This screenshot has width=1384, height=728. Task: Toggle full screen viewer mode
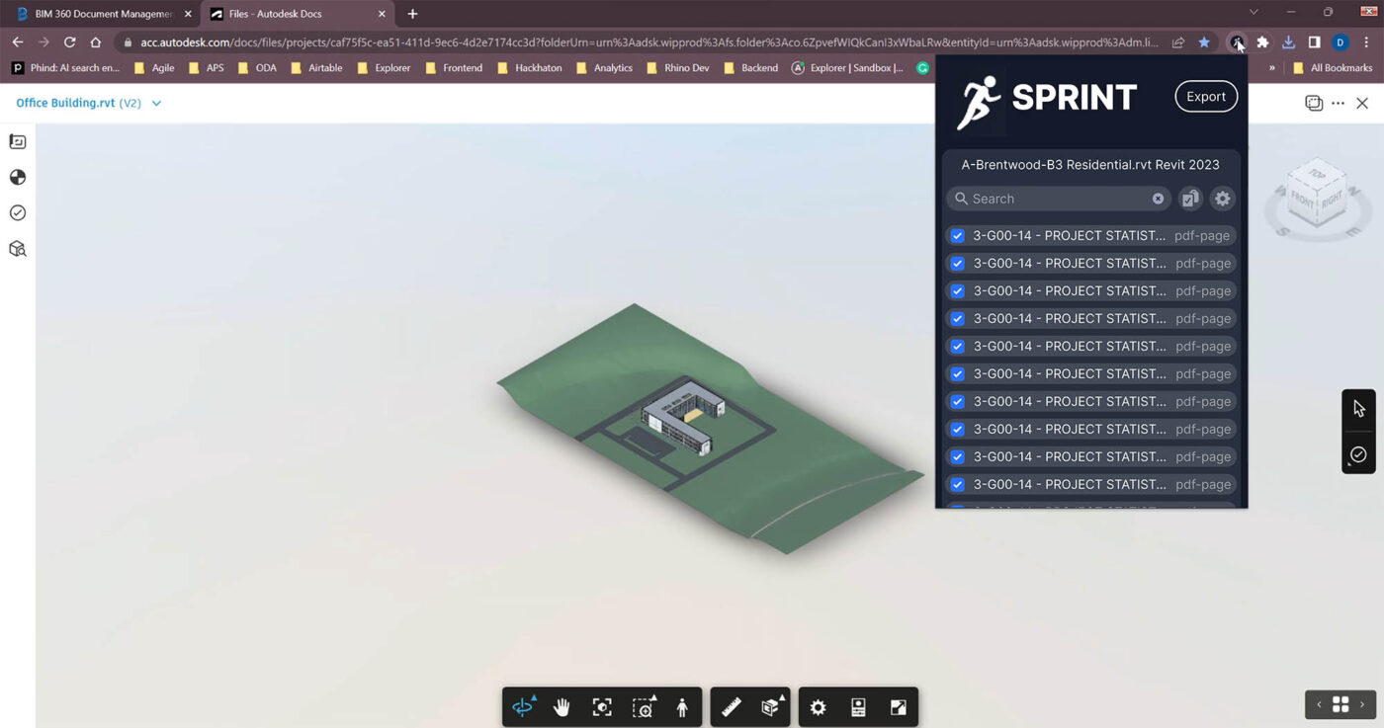898,707
